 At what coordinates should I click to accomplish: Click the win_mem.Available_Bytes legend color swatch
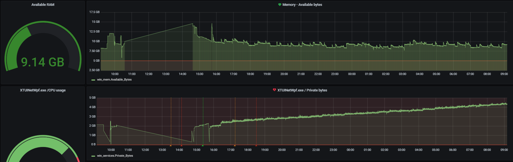point(93,80)
